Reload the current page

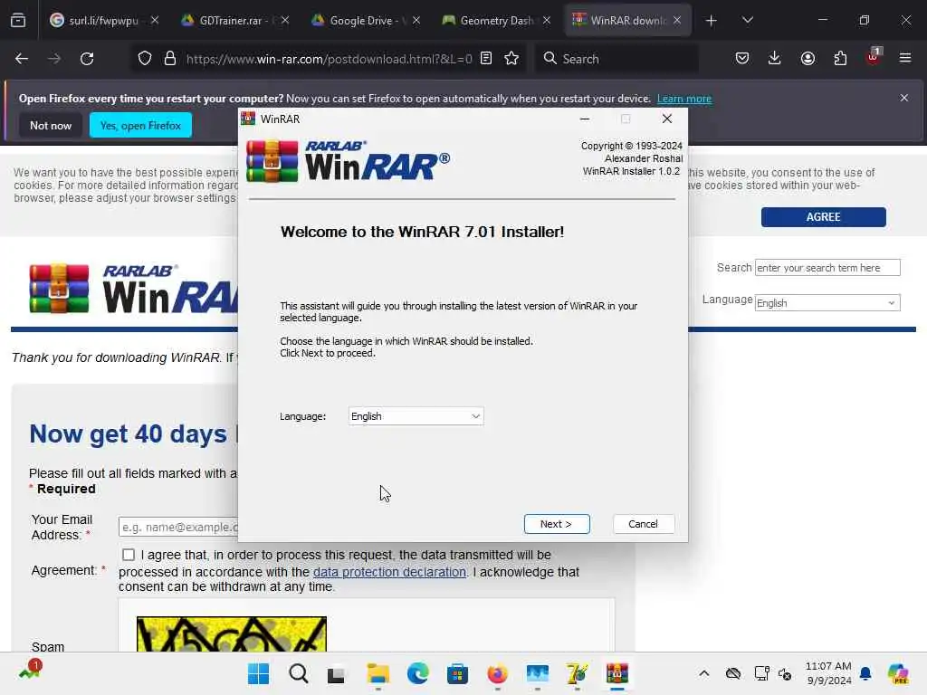[87, 59]
